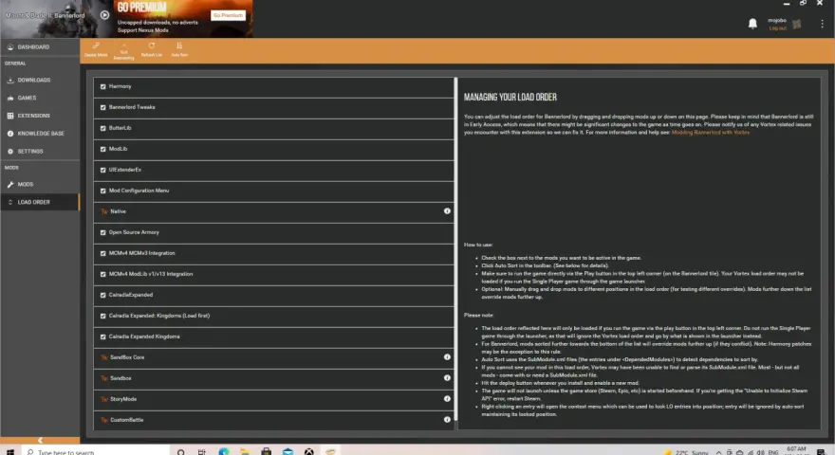
Task: Toggle MCMv4 ModLib v1/v13 Integration checkbox
Action: click(x=103, y=274)
